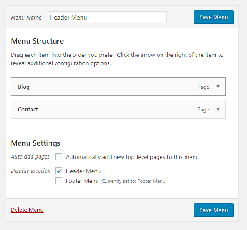Focus the Menu Name text field

107,17
